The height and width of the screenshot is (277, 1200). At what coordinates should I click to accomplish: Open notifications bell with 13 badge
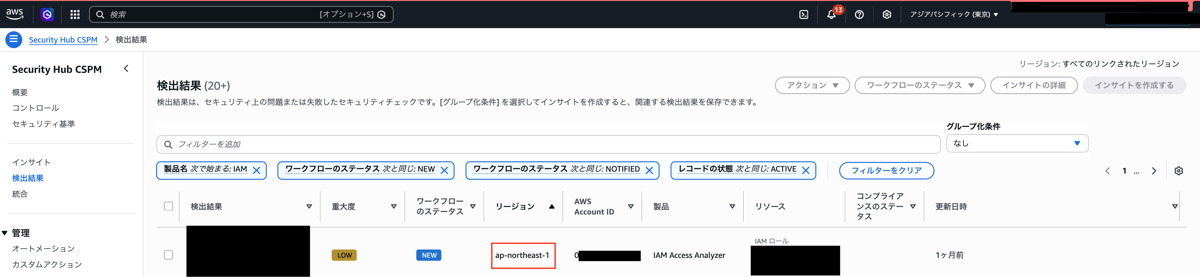(x=832, y=14)
